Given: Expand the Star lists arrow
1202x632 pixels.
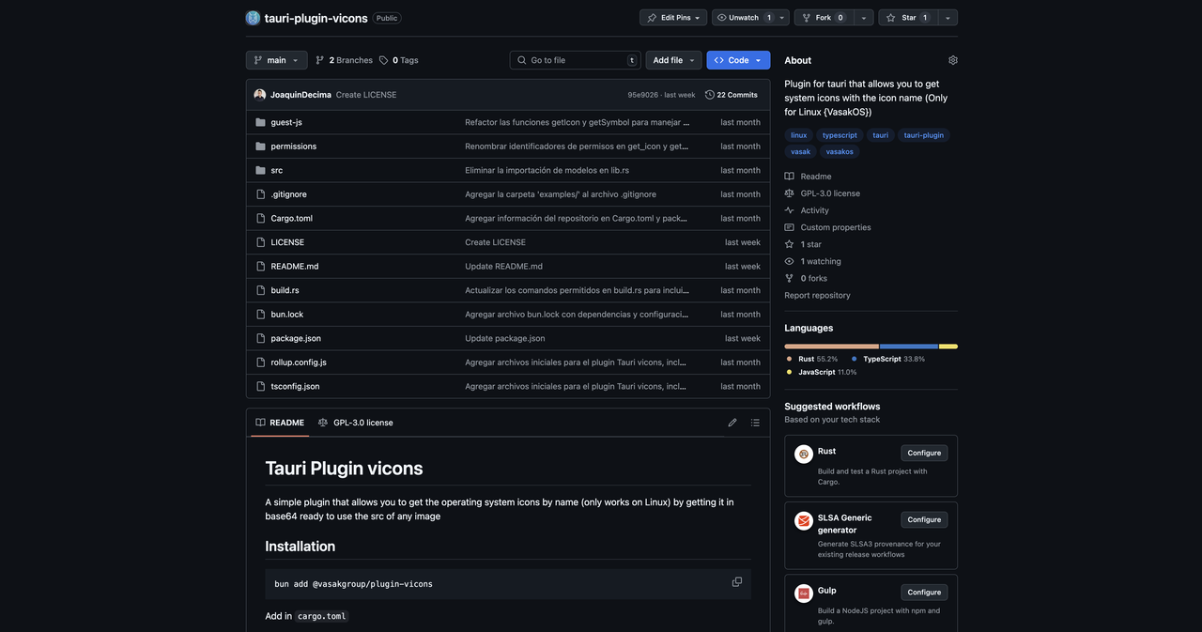Looking at the screenshot, I should point(948,18).
